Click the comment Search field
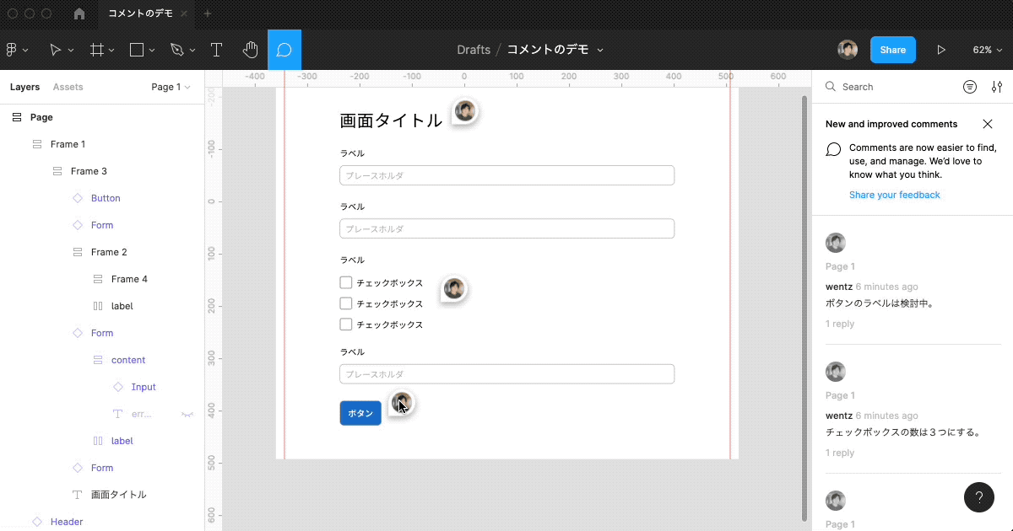Viewport: 1013px width, 531px height. [895, 87]
